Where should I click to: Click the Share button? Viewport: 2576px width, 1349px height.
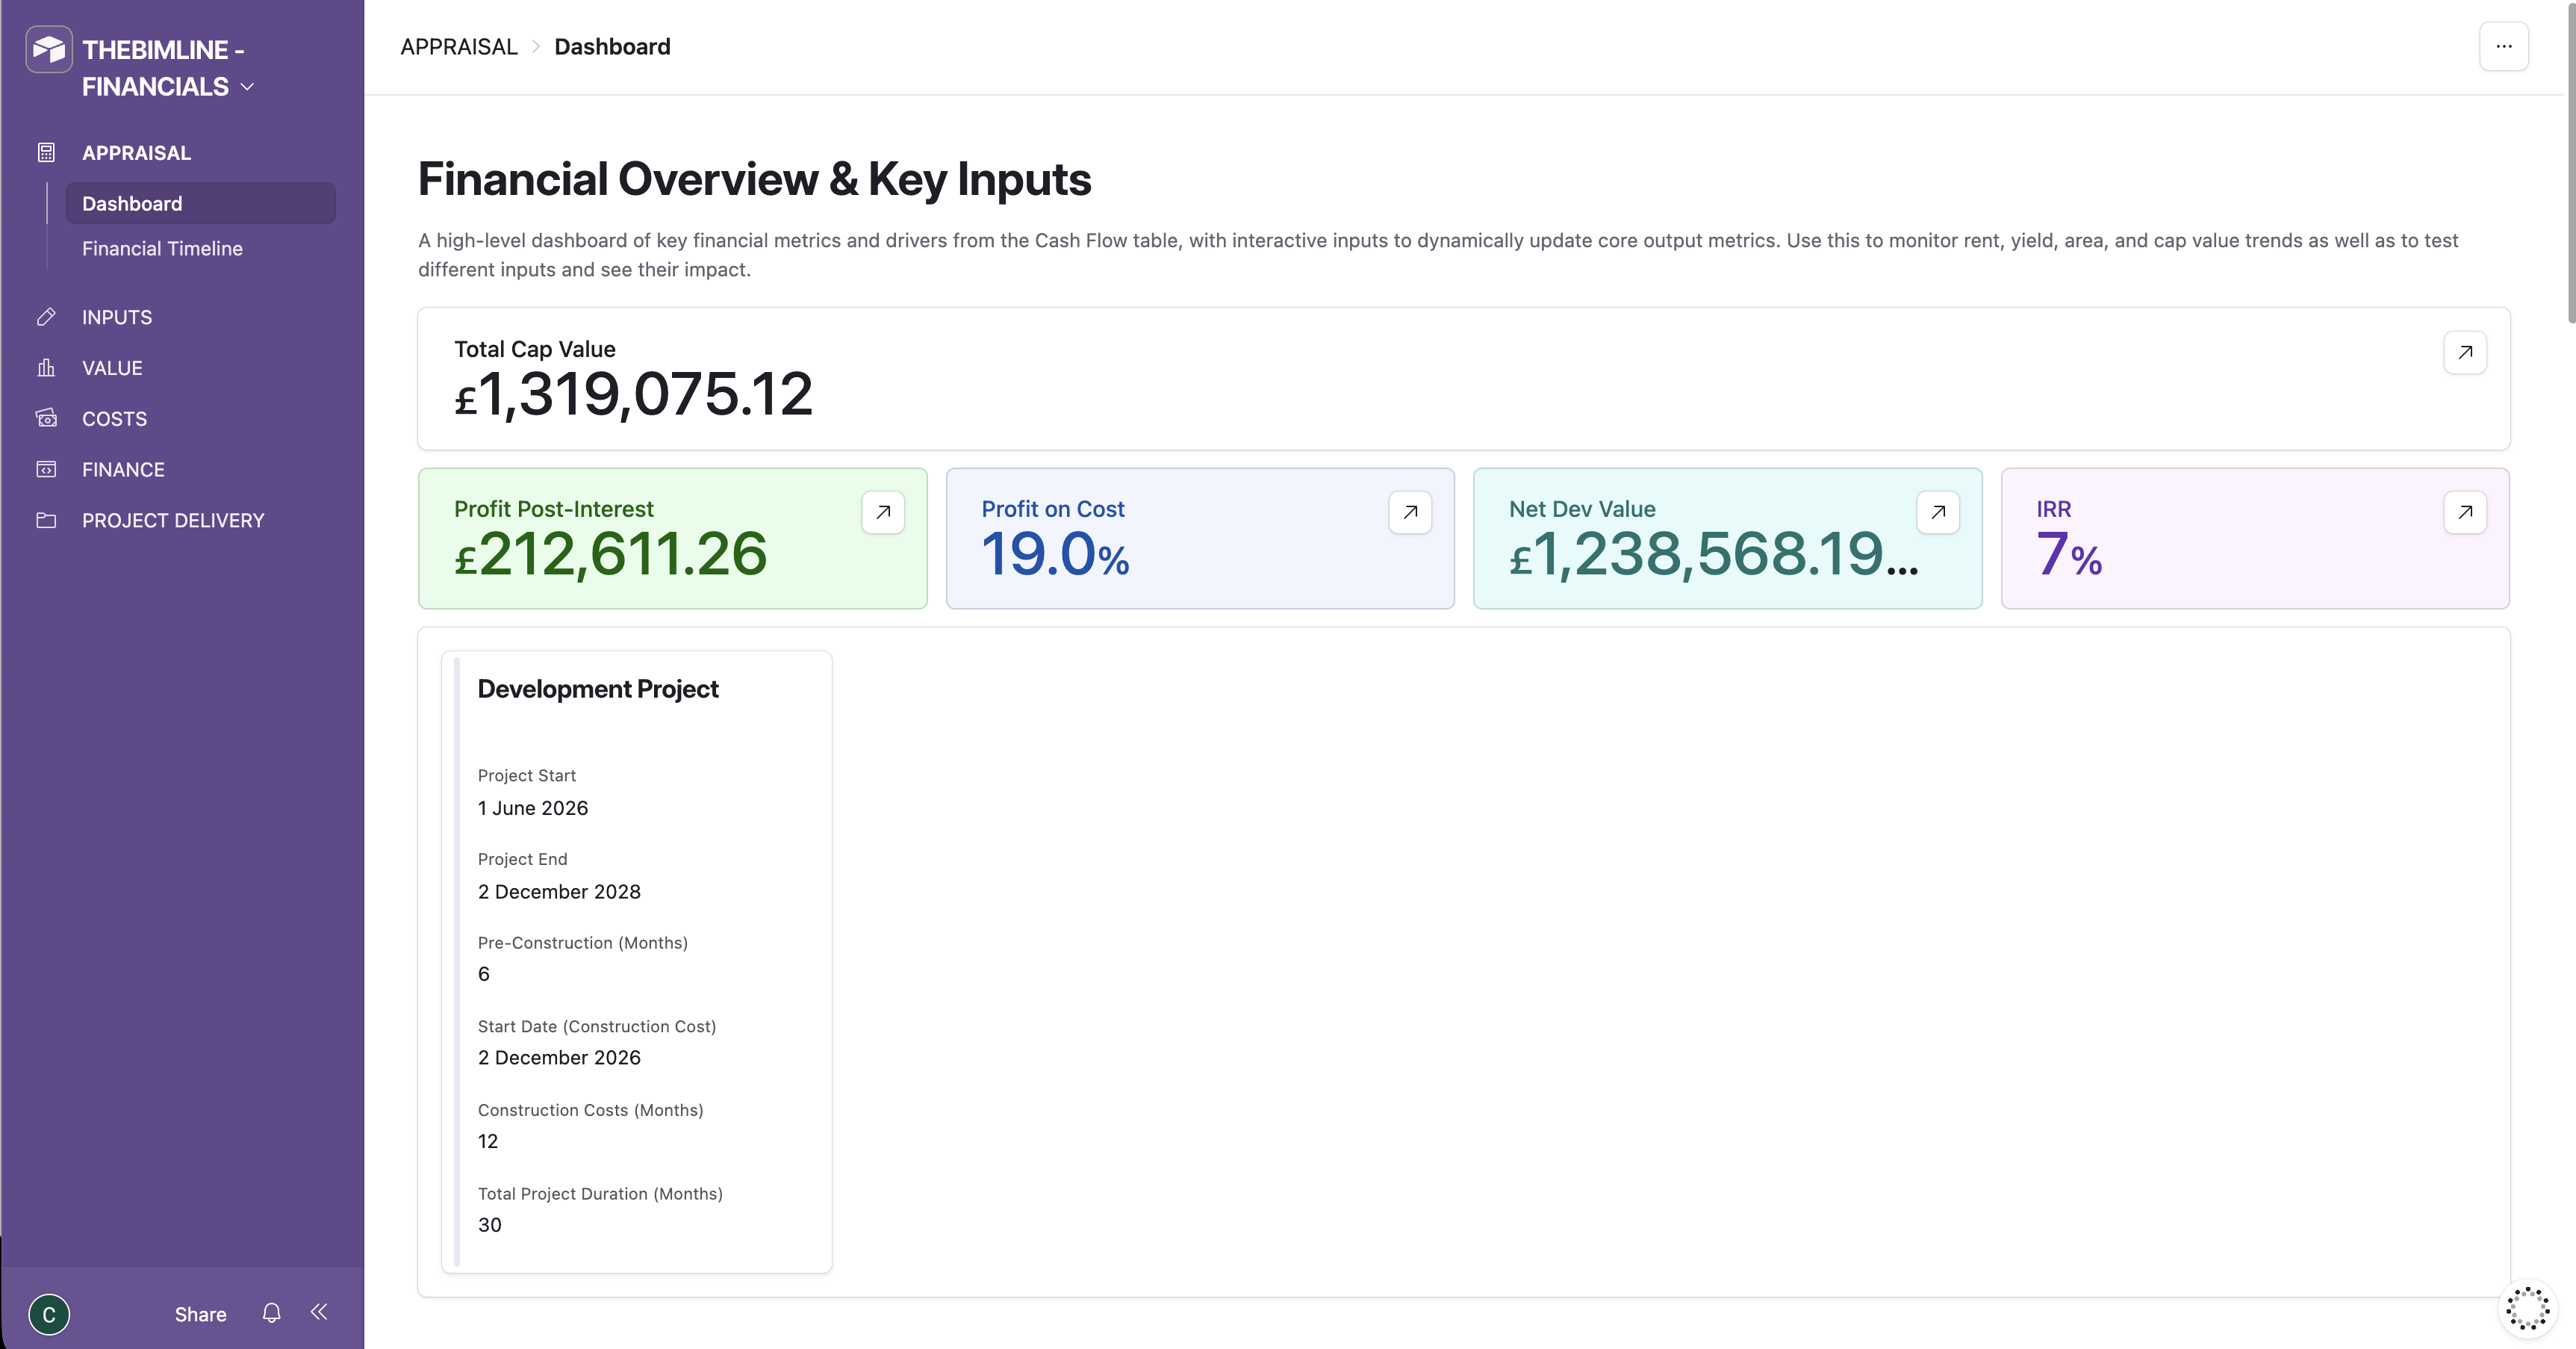click(200, 1314)
